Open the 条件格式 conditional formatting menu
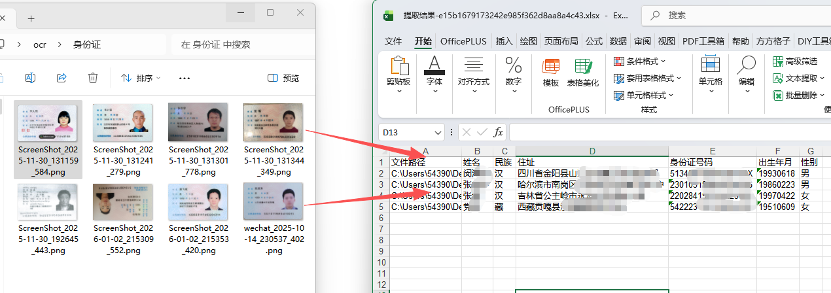This screenshot has width=831, height=293. click(639, 61)
